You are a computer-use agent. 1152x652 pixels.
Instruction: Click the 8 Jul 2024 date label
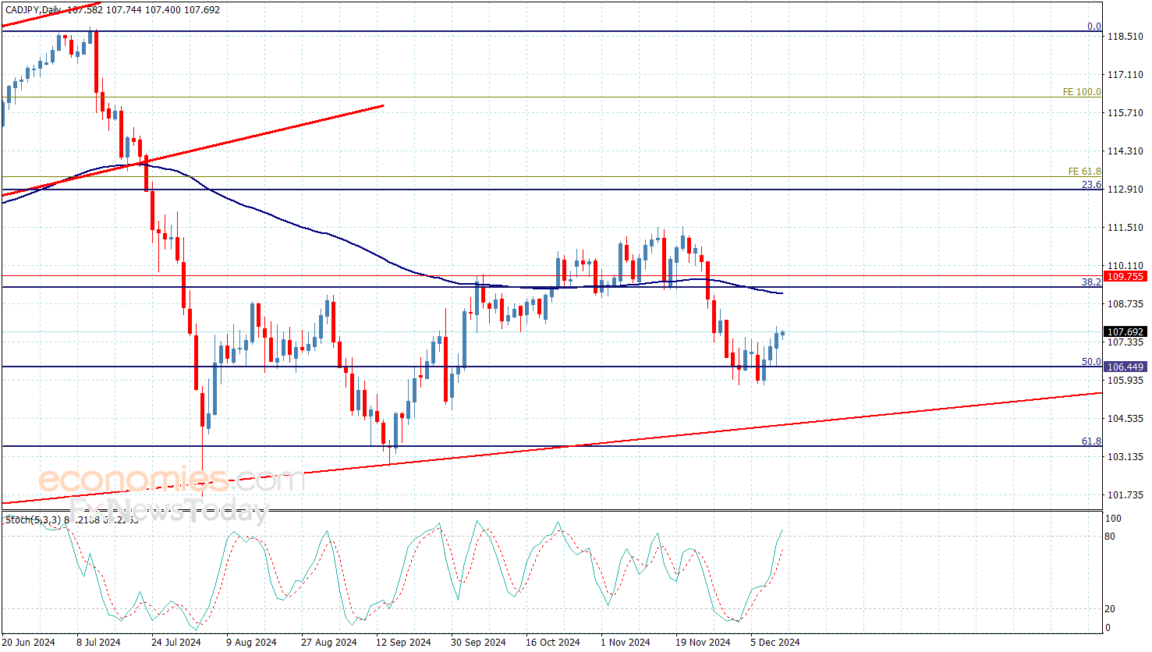click(x=99, y=643)
